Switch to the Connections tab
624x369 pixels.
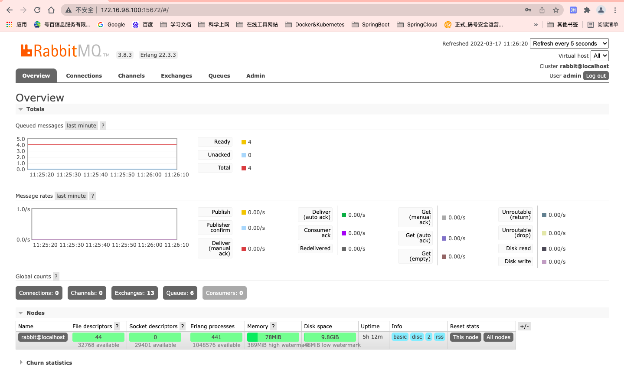[x=84, y=75]
